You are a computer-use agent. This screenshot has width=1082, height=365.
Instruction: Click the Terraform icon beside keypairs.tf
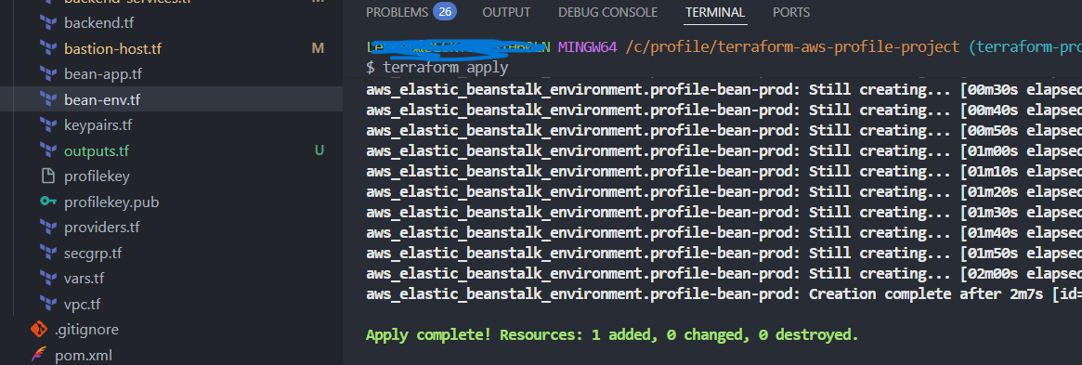click(x=47, y=124)
